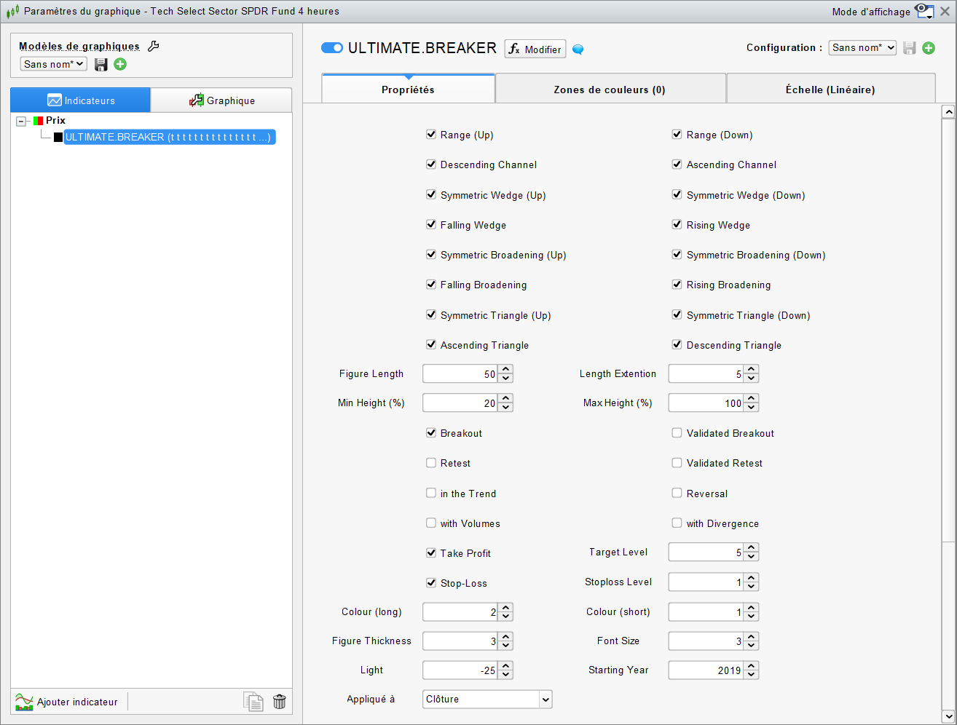Select ULTIMATE.BREAKER item in indicator tree
The height and width of the screenshot is (725, 957).
[x=169, y=137]
